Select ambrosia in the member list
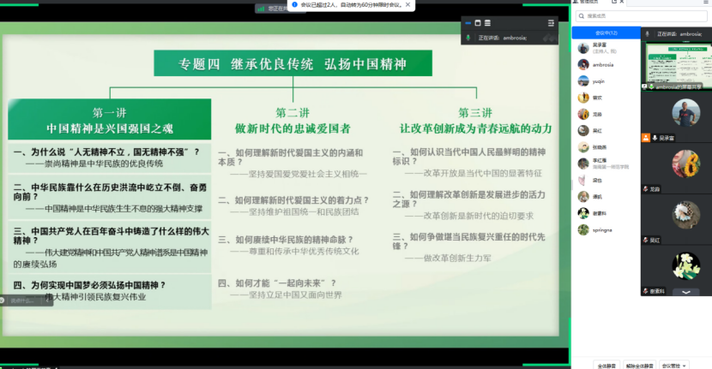This screenshot has width=712, height=369. [606, 64]
